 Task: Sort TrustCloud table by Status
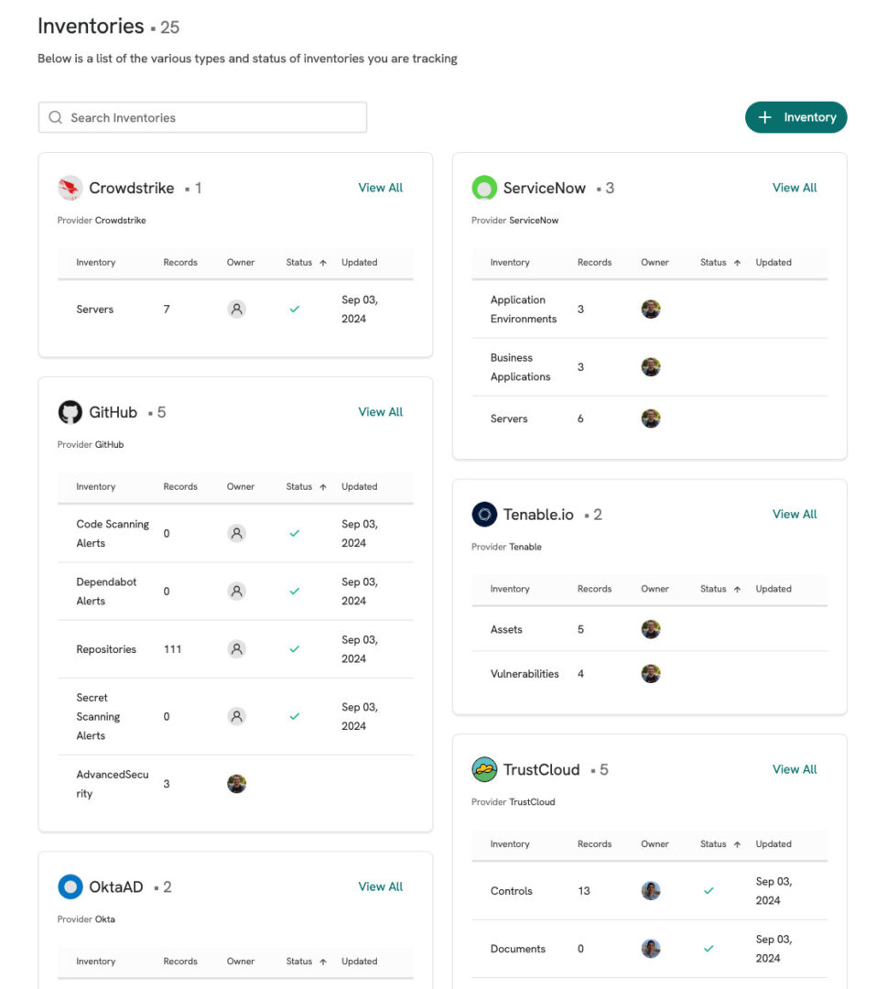coord(719,844)
